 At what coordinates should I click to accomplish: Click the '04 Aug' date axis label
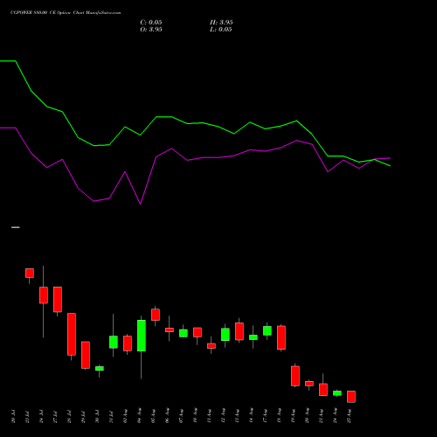tap(139, 416)
